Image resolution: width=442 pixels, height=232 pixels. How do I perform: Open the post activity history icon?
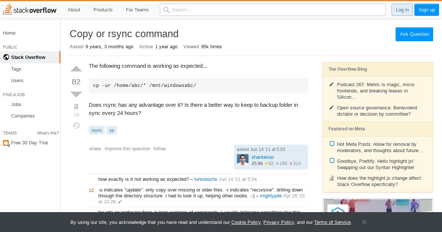coord(76,126)
